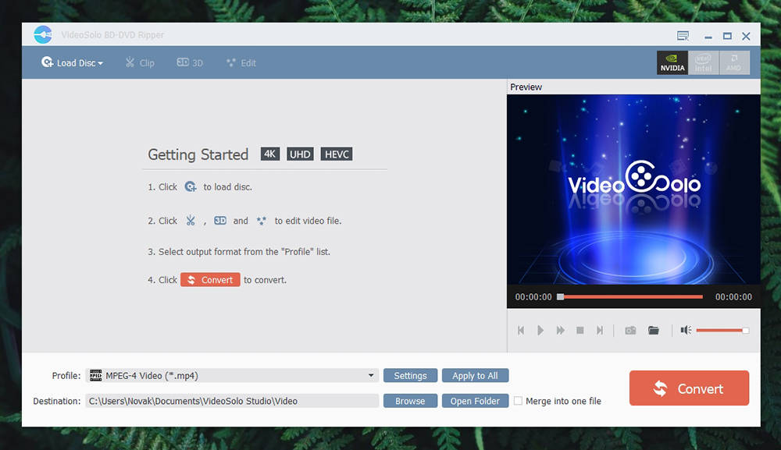Open the feedback message icon in title bar
This screenshot has width=781, height=450.
(683, 36)
